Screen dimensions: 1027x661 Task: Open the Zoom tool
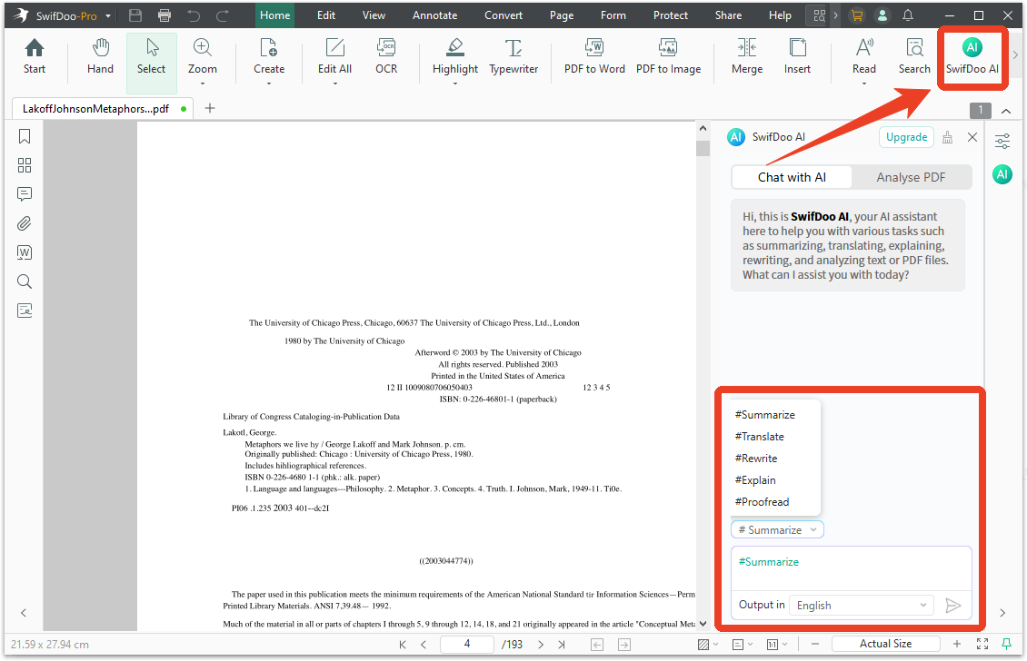click(203, 57)
